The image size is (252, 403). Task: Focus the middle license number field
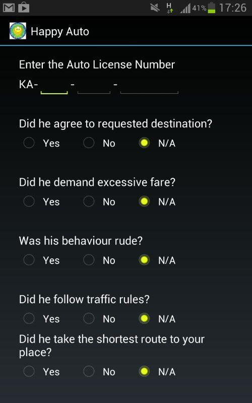point(94,86)
